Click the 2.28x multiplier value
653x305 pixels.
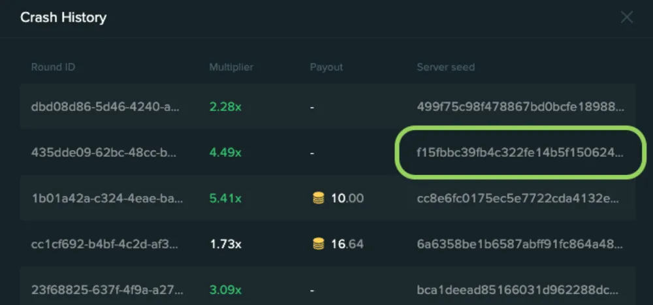[225, 107]
